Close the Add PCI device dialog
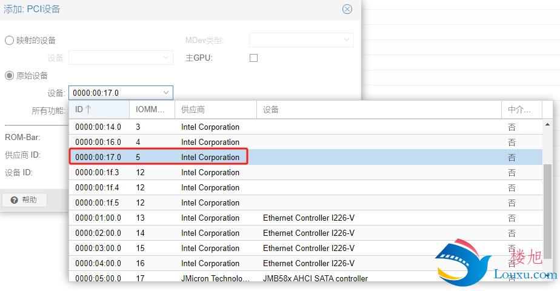Viewport: 560px width, 291px height. point(347,9)
